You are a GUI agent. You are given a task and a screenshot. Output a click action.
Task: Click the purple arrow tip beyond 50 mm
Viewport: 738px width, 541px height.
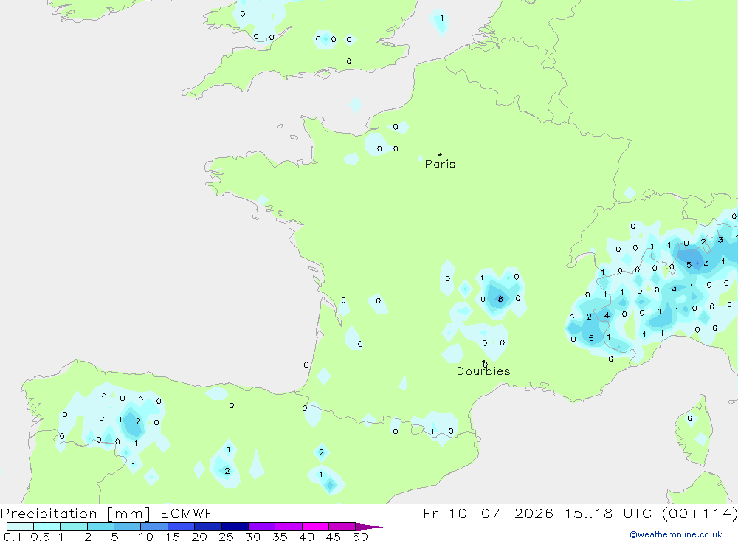[x=369, y=527]
